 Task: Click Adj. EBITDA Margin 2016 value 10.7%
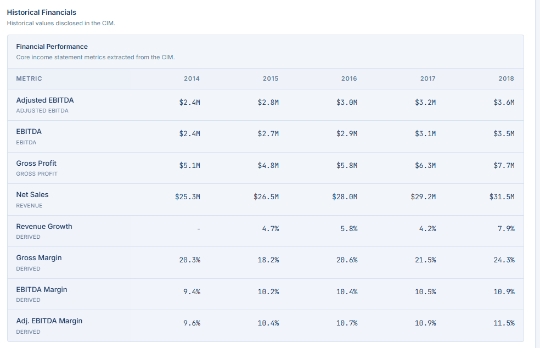pos(347,323)
